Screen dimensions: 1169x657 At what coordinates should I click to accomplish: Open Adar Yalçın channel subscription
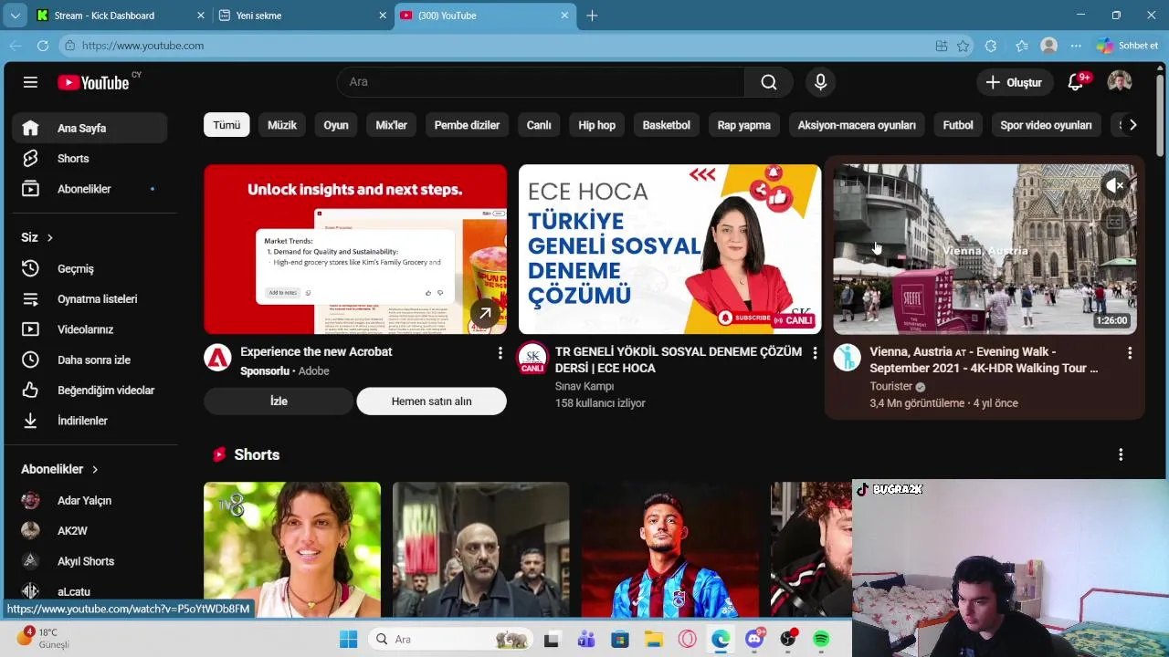pyautogui.click(x=90, y=500)
